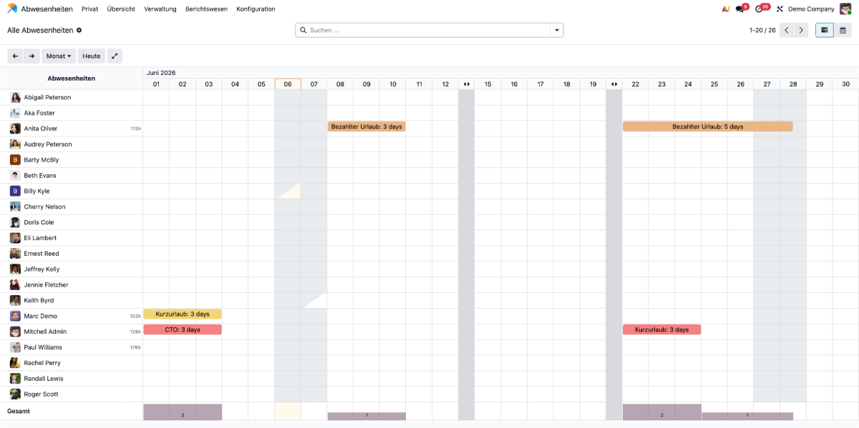Image resolution: width=859 pixels, height=428 pixels.
Task: Click the Gesamt total bar for days 01-03
Action: 183,412
